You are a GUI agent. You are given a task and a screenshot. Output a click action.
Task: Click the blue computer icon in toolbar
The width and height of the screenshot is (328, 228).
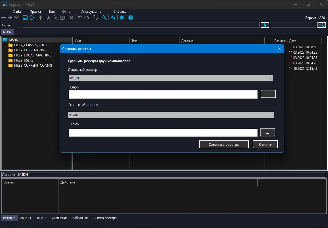[25, 18]
